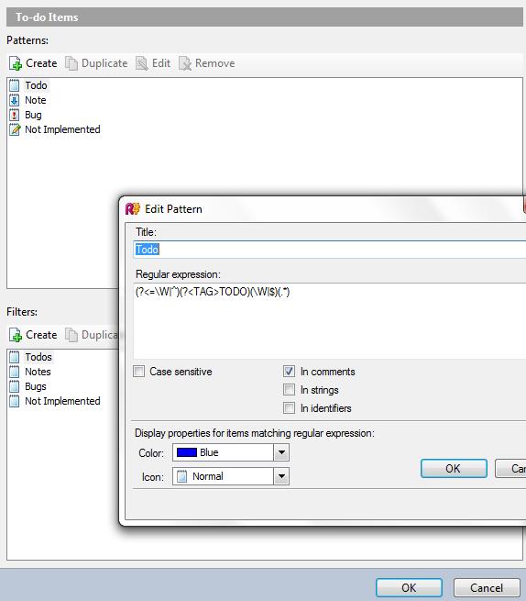Viewport: 526px width, 601px height.
Task: Select the Bug pattern icon
Action: tap(14, 115)
